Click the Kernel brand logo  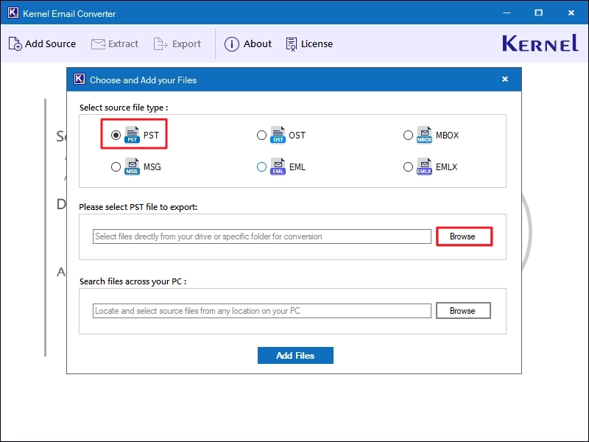coord(540,43)
